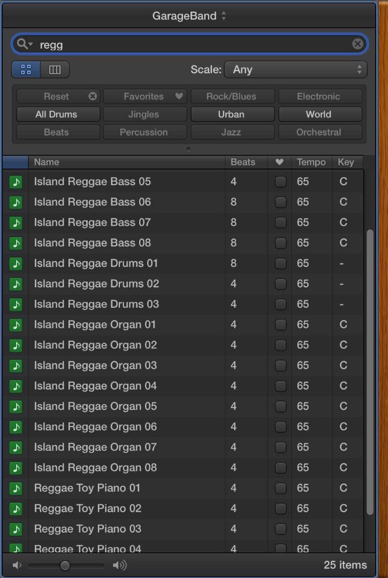This screenshot has height=578, width=388.
Task: Click the Orchestral keyword button
Action: 320,132
